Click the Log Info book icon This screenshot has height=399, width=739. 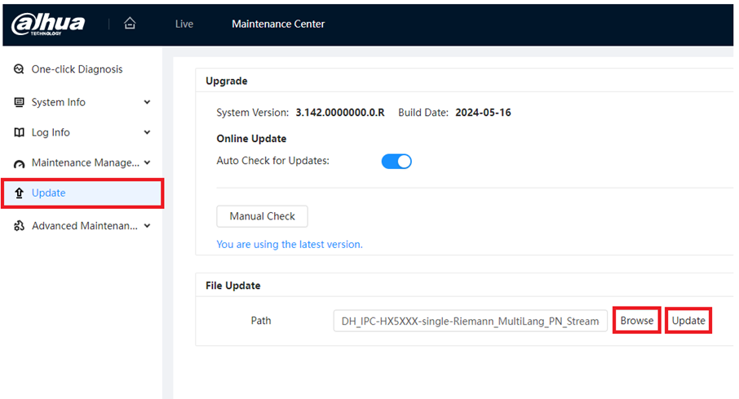pos(19,132)
